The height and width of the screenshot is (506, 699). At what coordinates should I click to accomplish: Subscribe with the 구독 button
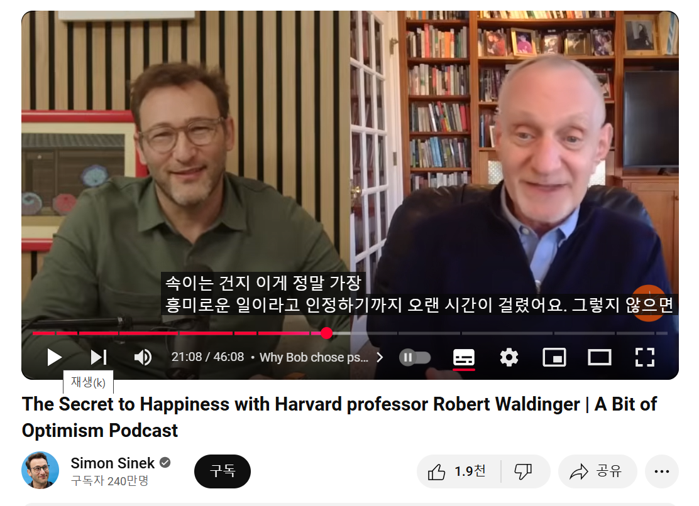(223, 471)
